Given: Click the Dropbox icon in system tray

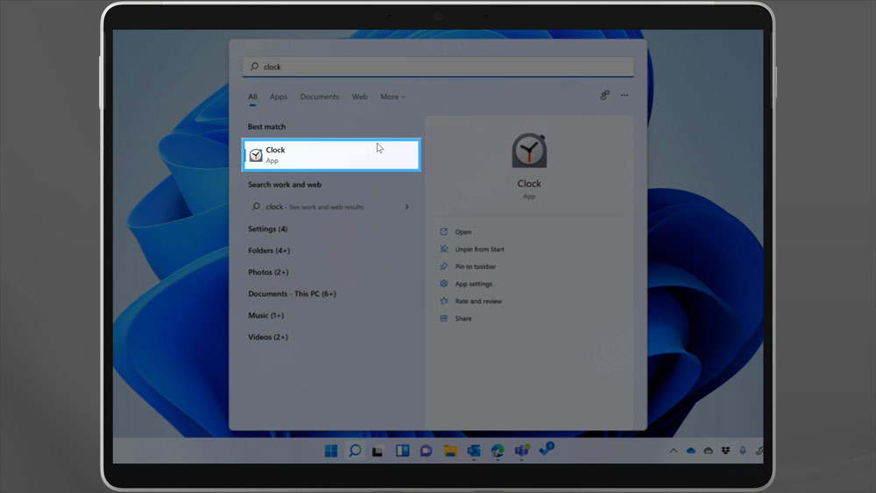Looking at the screenshot, I should 725,451.
